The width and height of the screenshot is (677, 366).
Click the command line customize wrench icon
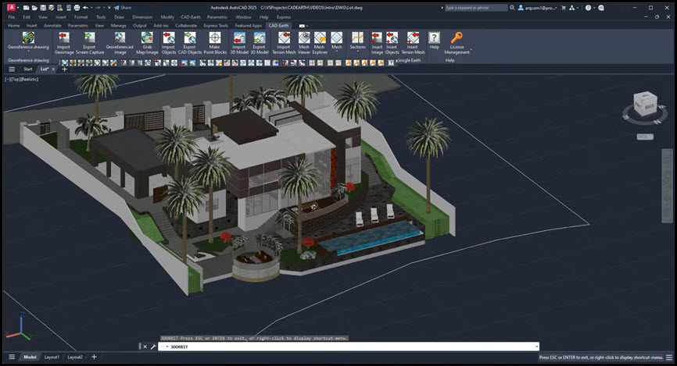tap(153, 346)
